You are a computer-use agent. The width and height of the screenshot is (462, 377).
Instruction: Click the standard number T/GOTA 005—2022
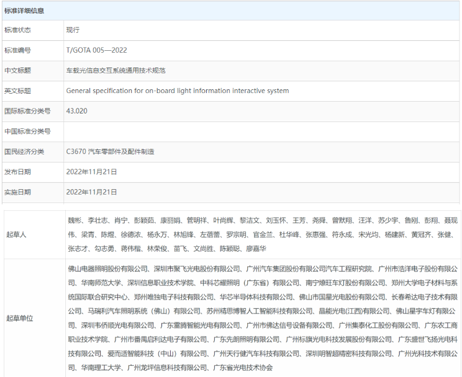tap(97, 50)
